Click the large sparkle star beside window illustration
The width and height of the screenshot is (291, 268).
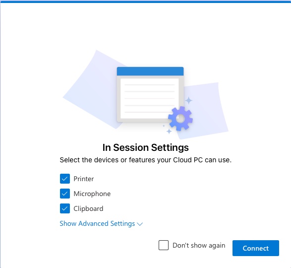pos(189,101)
